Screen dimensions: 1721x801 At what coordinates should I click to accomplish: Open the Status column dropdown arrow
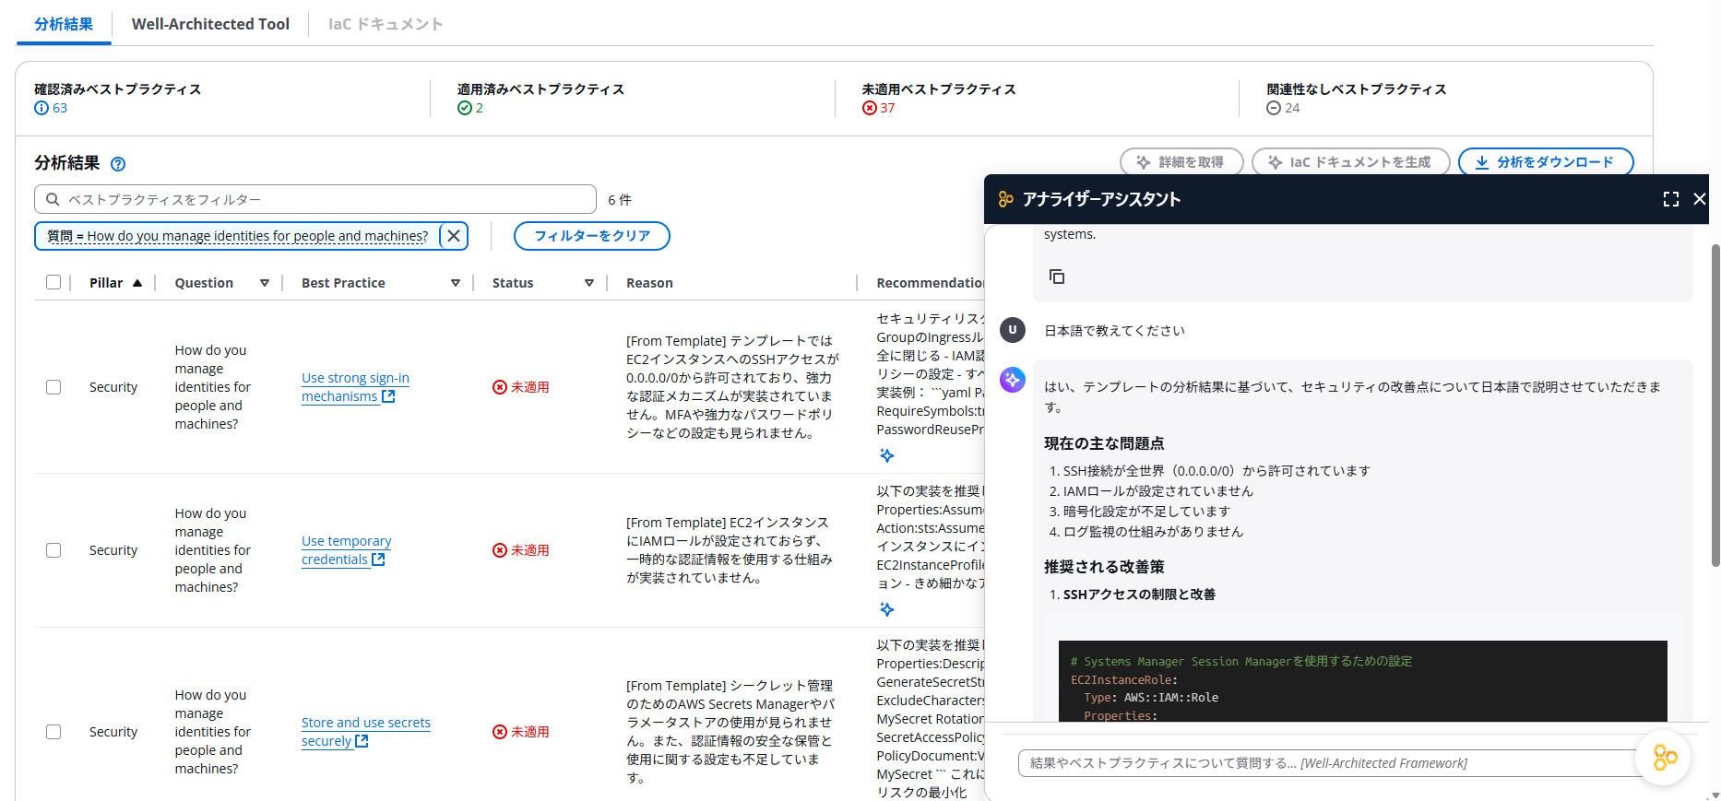589,283
